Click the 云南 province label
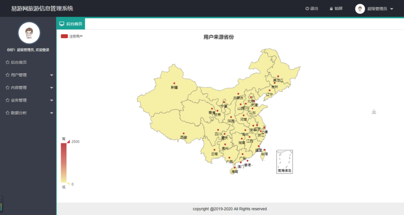The width and height of the screenshot is (404, 215). point(214,154)
